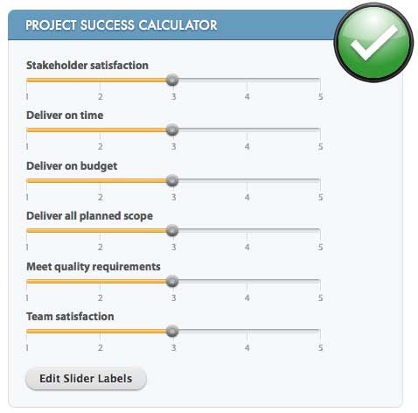Click the Meet quality requirements slider handle
The width and height of the screenshot is (418, 413).
(172, 282)
